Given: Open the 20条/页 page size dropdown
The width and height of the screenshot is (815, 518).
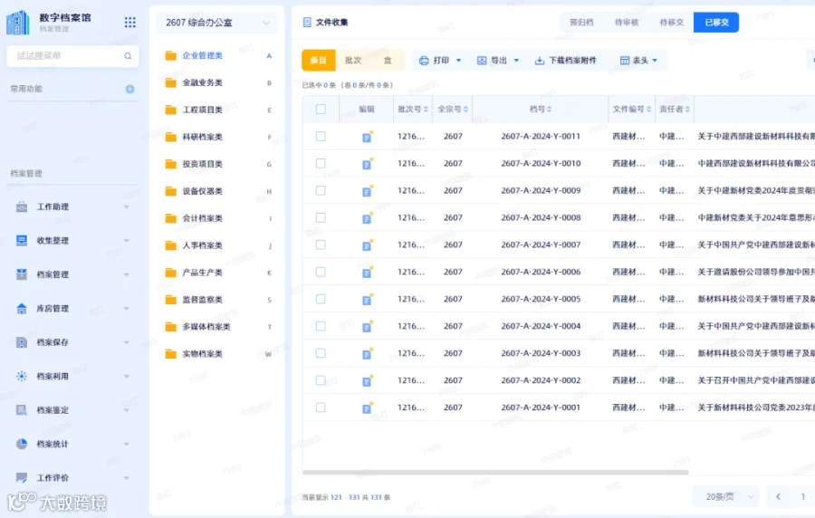Looking at the screenshot, I should click(x=726, y=497).
